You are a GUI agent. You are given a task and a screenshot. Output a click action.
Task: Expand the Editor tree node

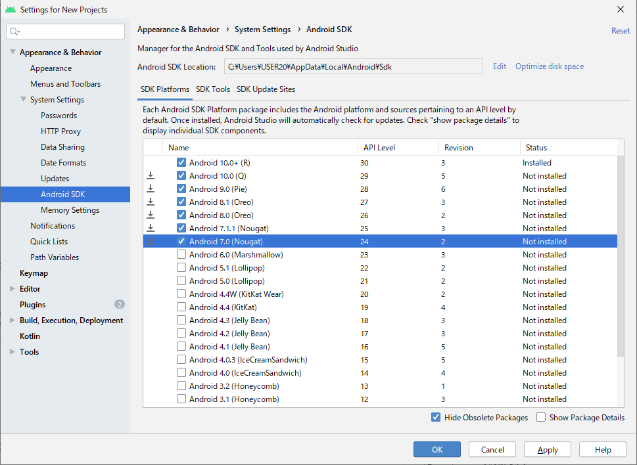coord(12,288)
